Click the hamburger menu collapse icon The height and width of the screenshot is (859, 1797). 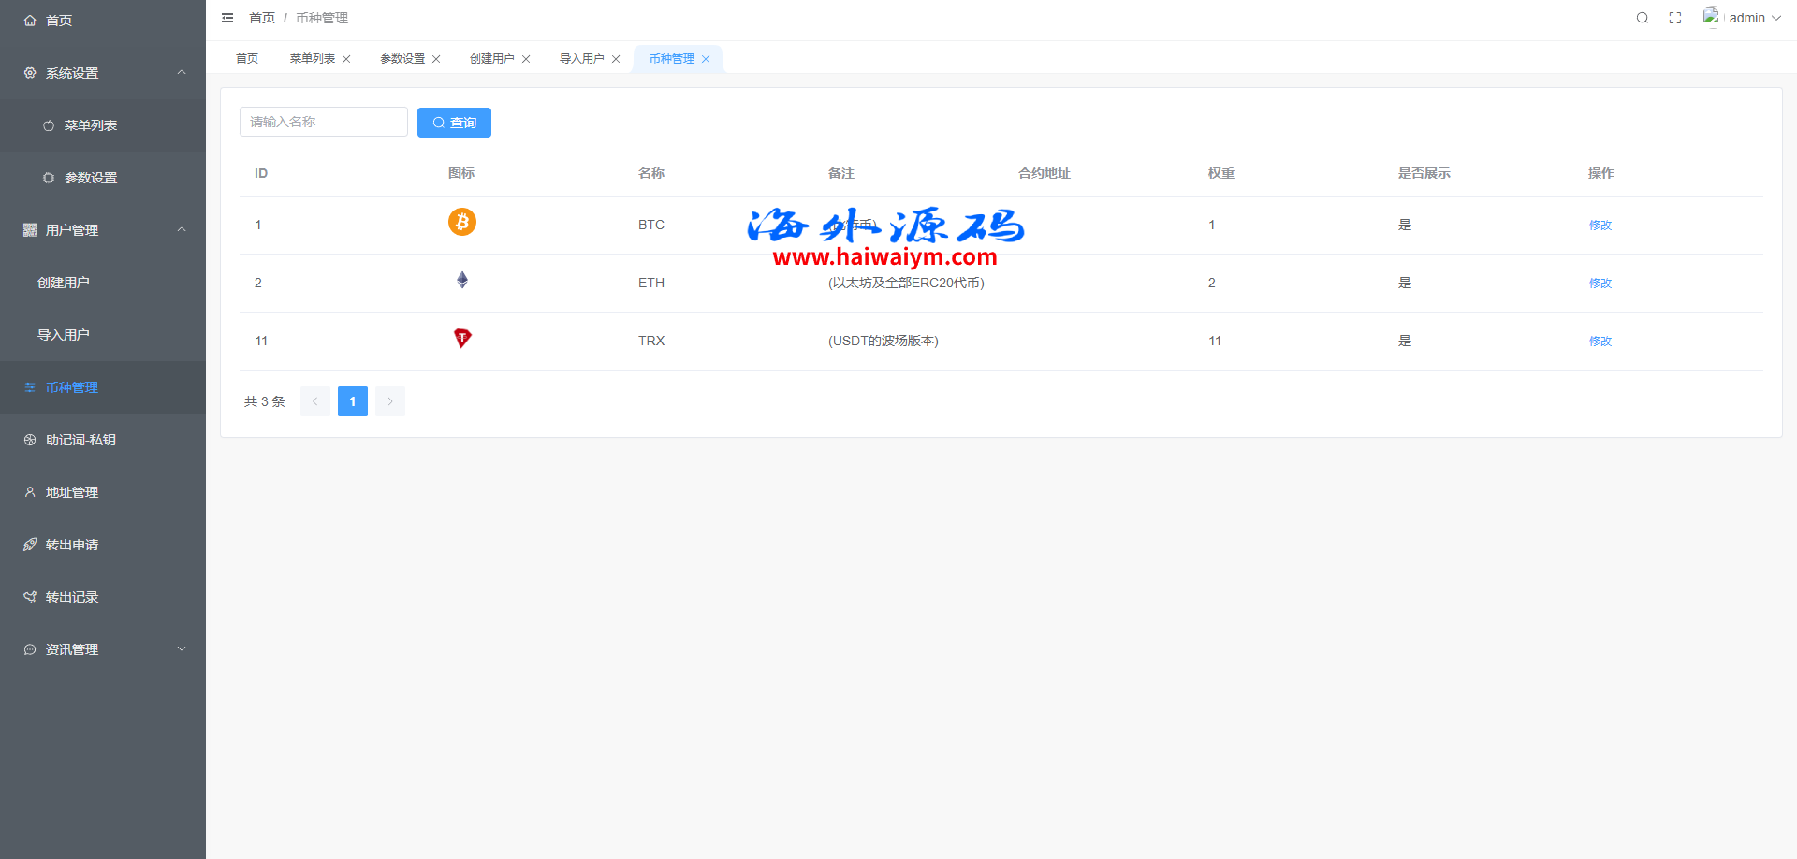(x=227, y=18)
